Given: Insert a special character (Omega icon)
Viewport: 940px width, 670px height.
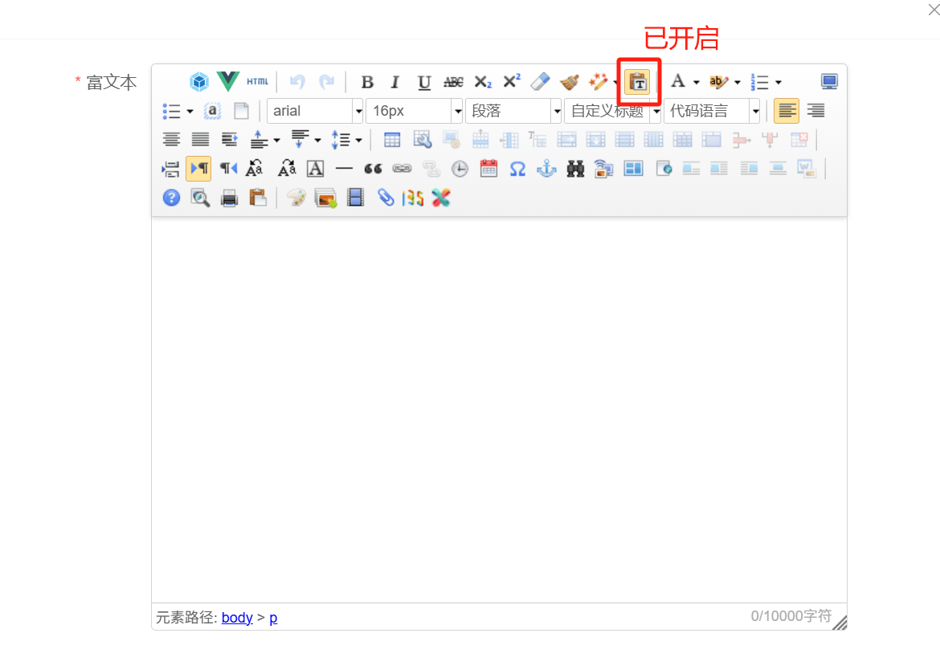Looking at the screenshot, I should coord(517,169).
